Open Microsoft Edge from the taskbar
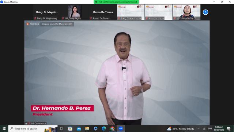This screenshot has width=234, height=132. click(x=104, y=129)
